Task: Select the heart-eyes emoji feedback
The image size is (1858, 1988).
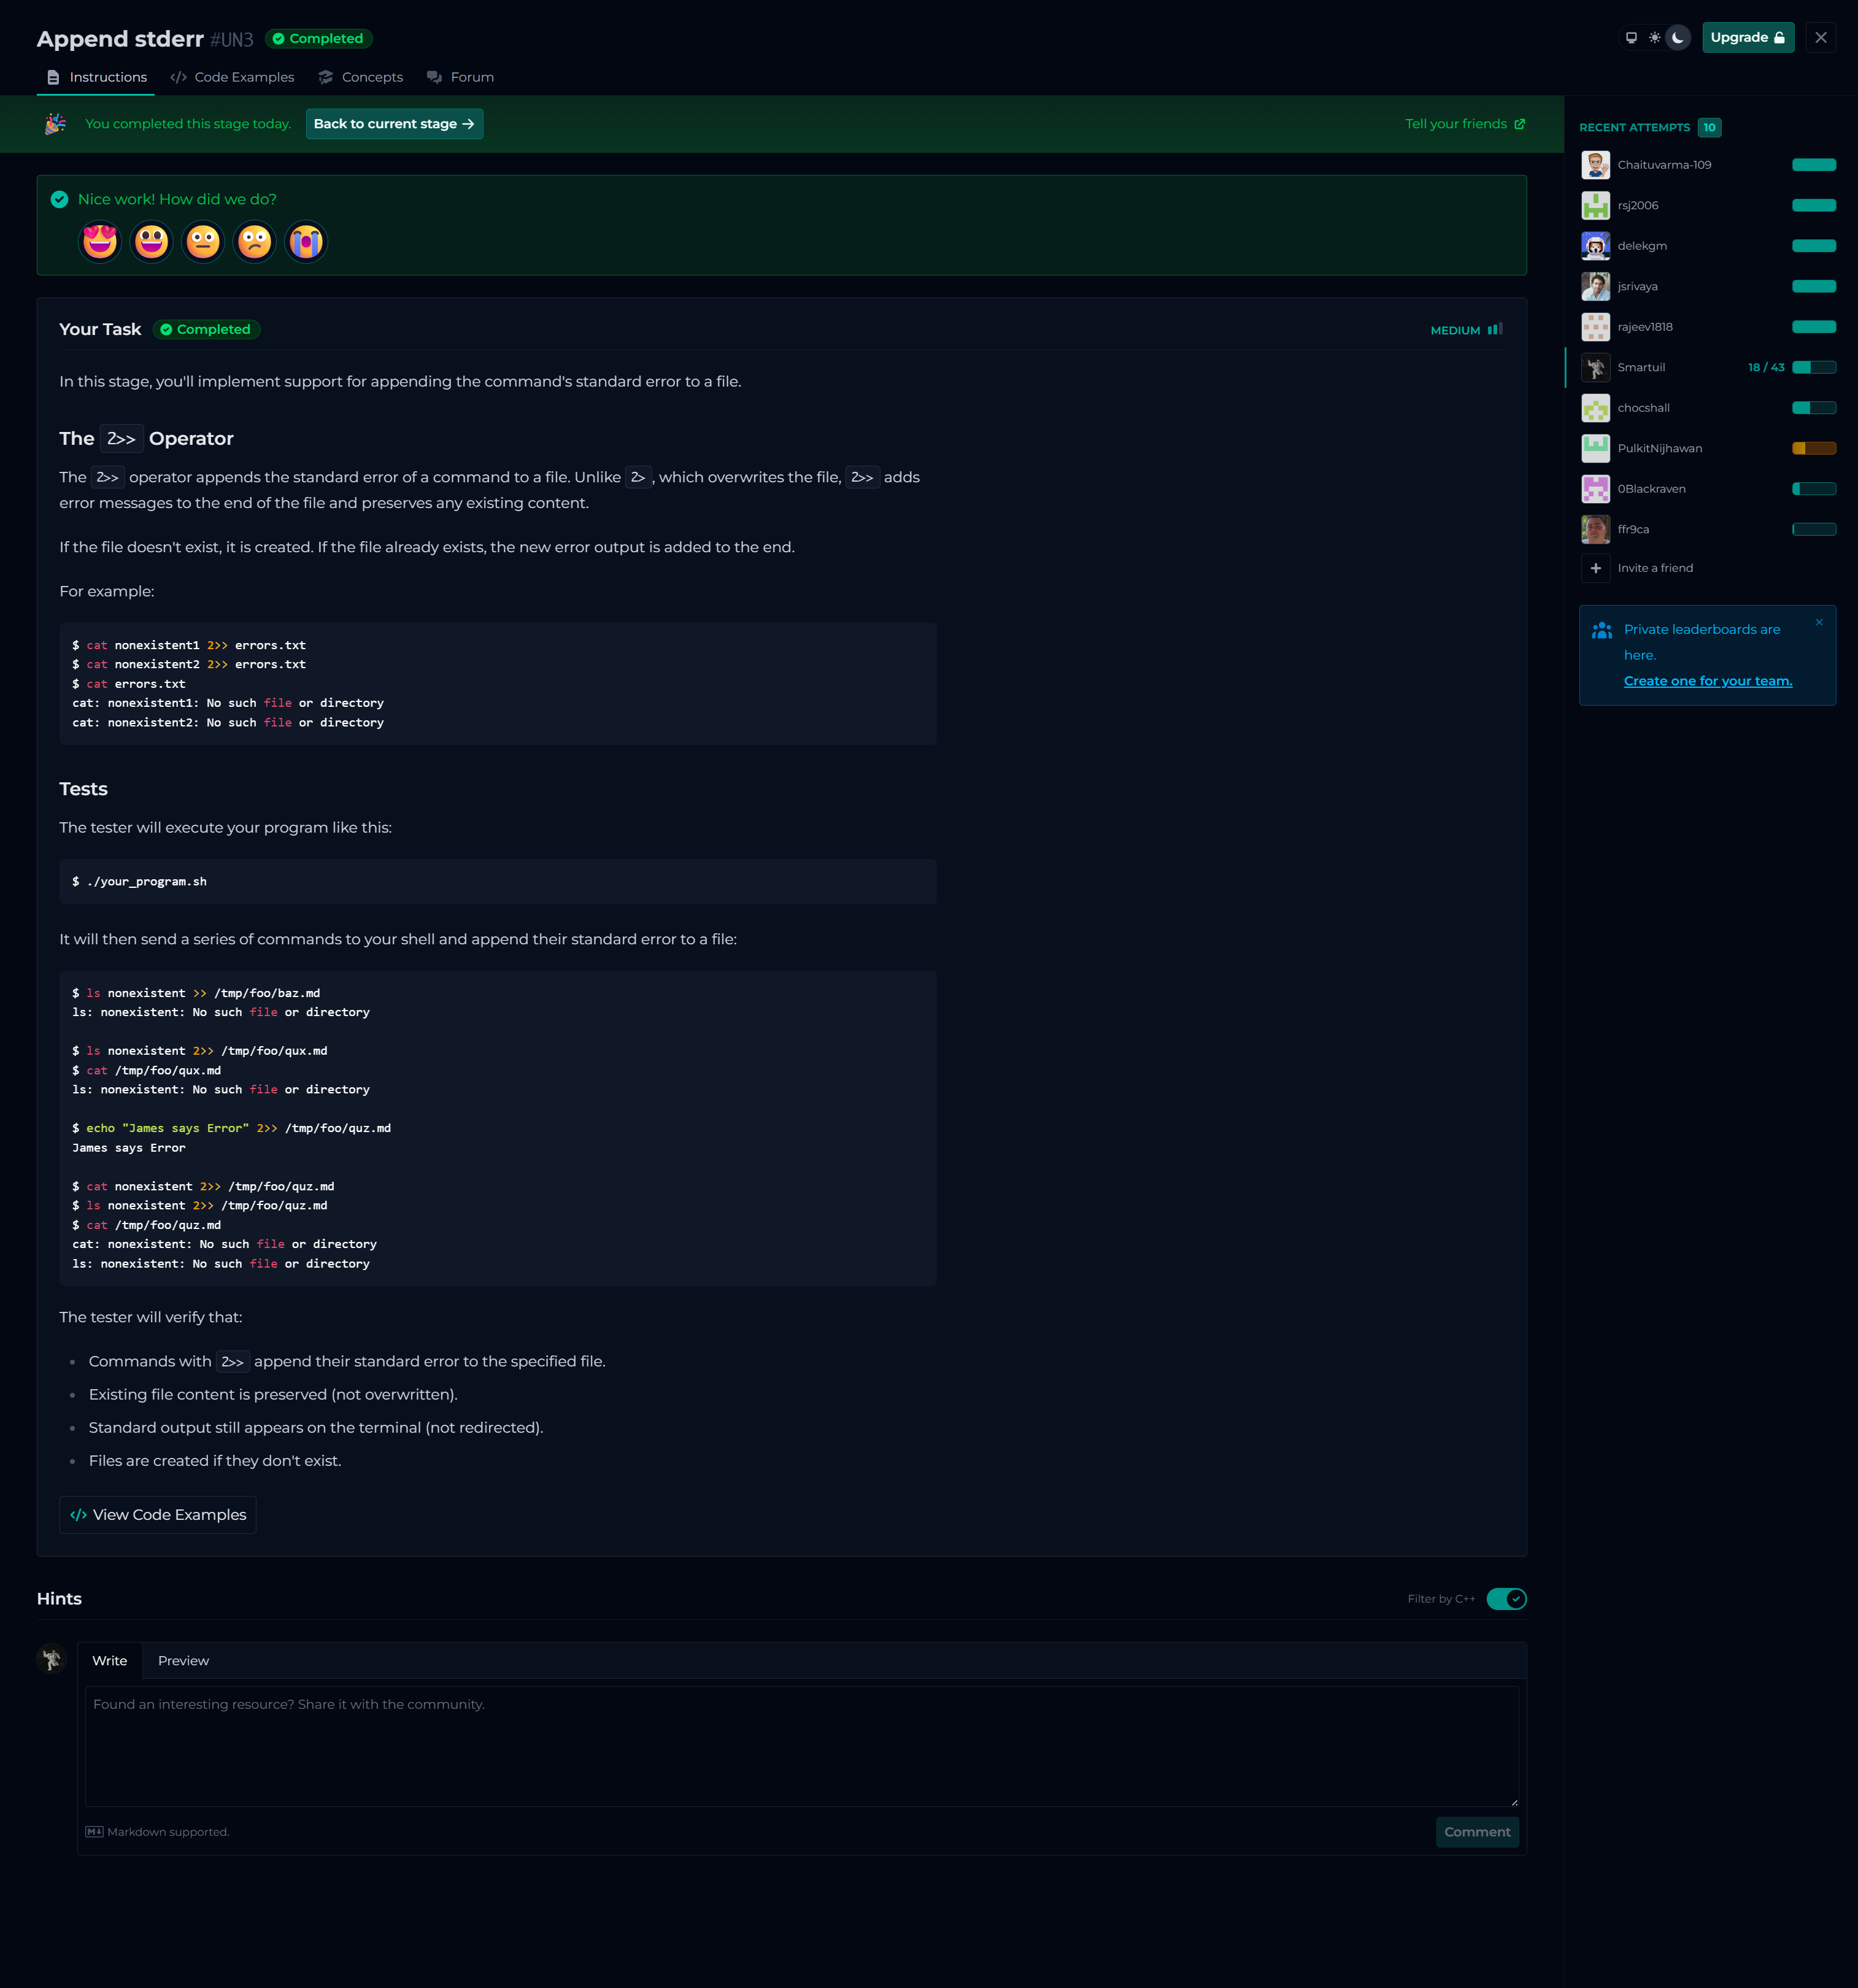Action: pyautogui.click(x=100, y=242)
